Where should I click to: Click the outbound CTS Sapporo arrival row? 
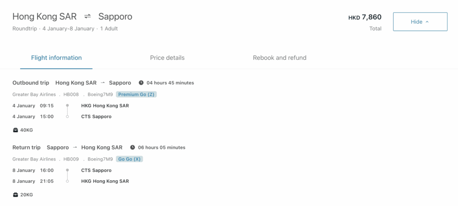pyautogui.click(x=96, y=117)
